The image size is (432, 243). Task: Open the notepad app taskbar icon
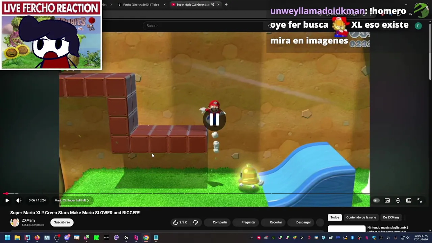pyautogui.click(x=156, y=238)
